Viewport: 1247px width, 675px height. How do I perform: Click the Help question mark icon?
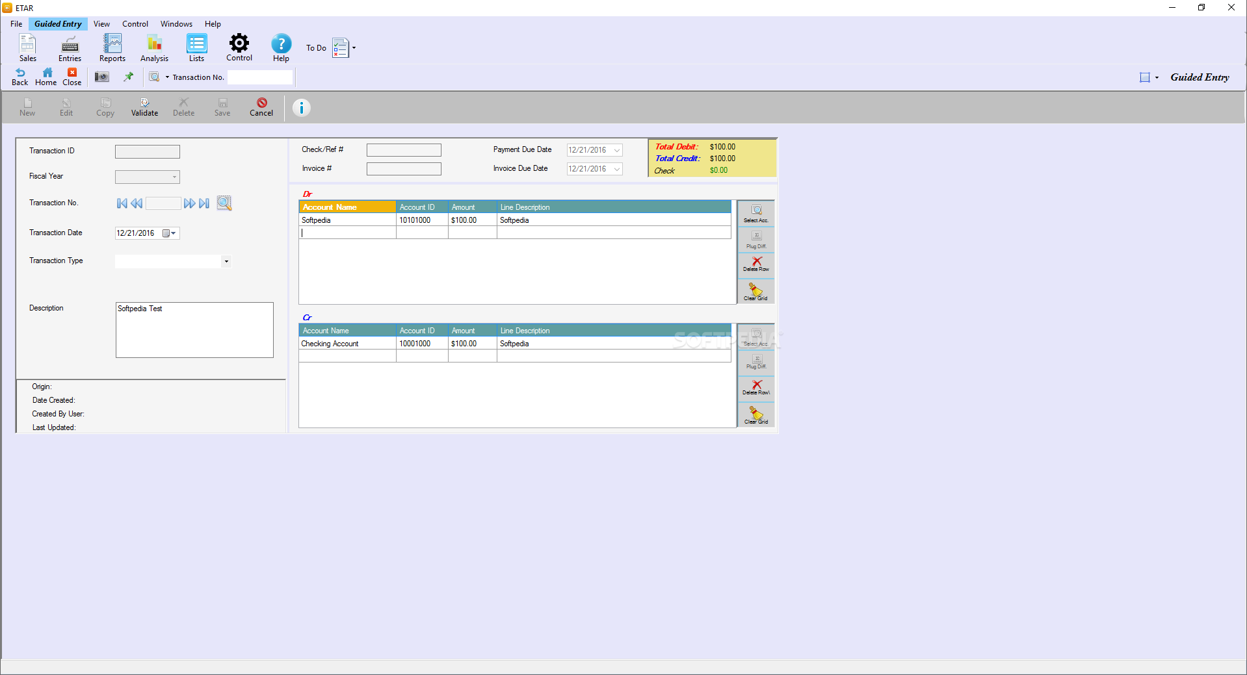tap(281, 44)
